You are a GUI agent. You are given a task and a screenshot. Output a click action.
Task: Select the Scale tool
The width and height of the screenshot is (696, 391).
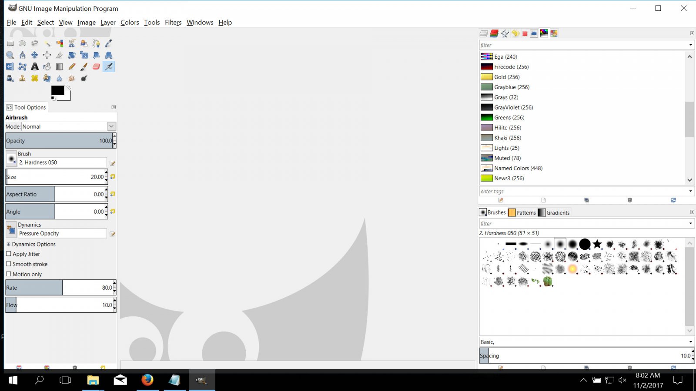coord(84,55)
